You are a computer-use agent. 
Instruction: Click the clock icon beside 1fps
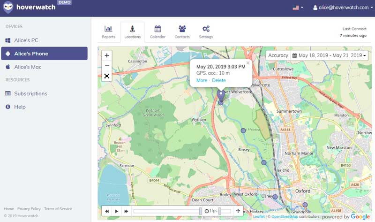207,211
